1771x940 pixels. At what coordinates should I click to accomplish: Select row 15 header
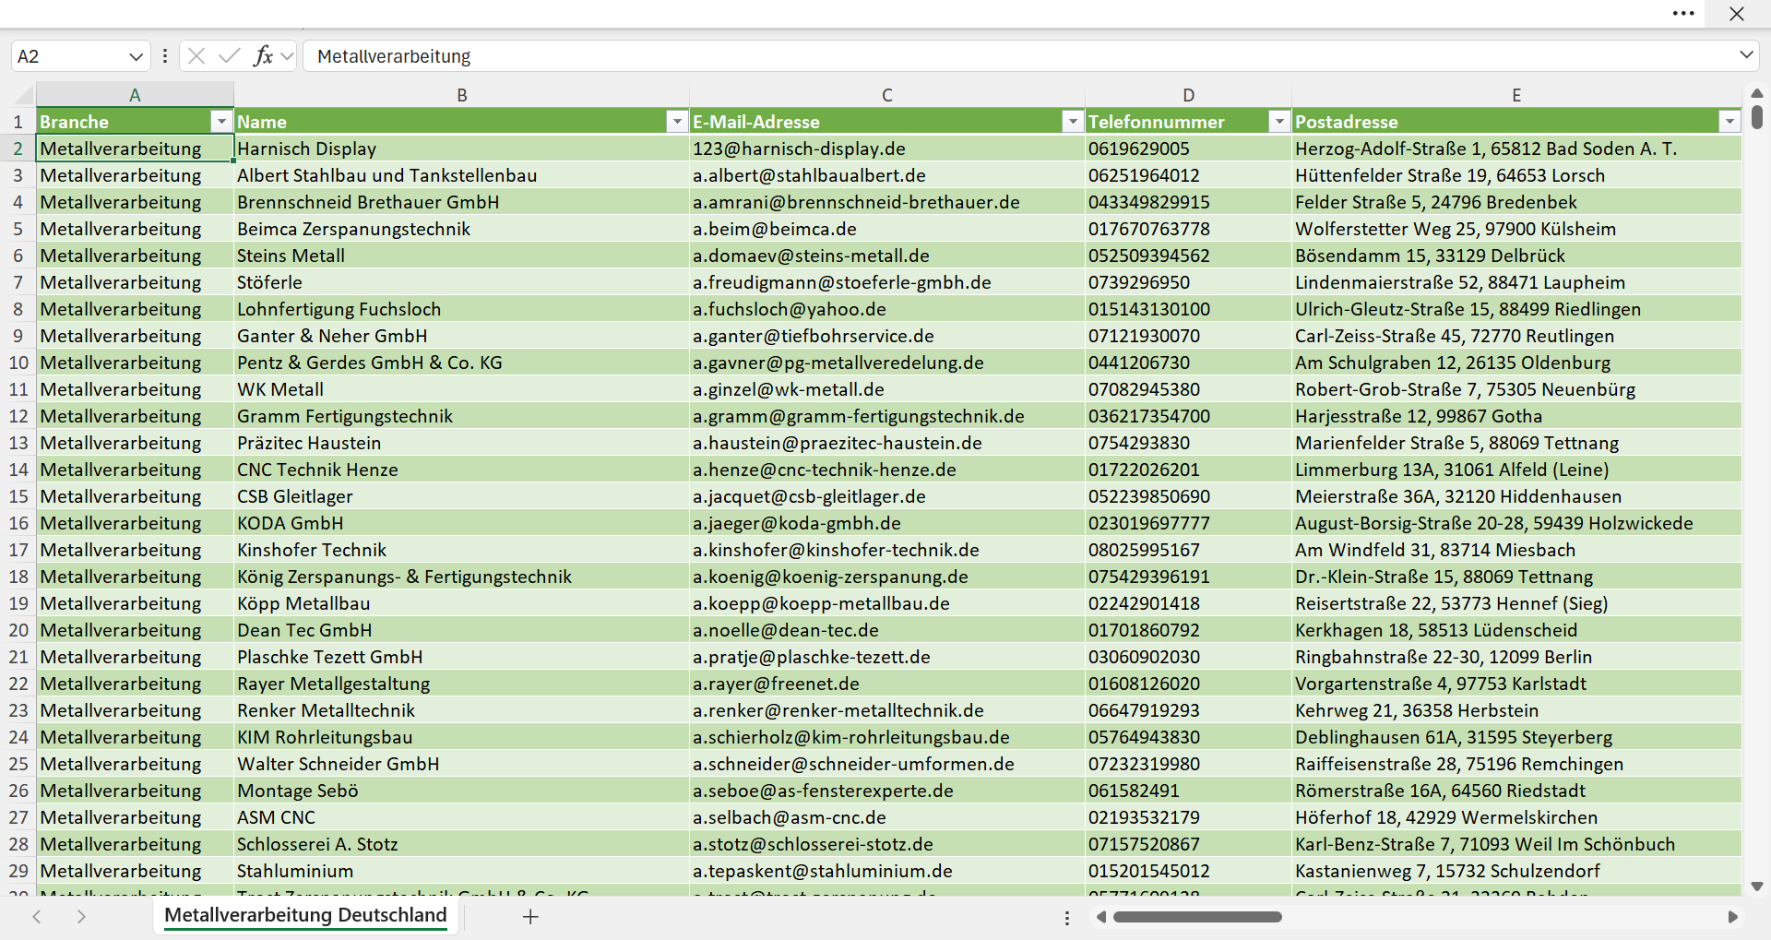18,496
